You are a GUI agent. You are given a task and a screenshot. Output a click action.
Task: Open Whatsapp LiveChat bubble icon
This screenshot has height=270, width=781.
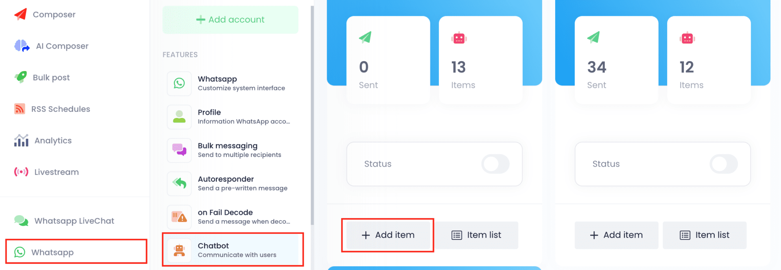(x=21, y=221)
